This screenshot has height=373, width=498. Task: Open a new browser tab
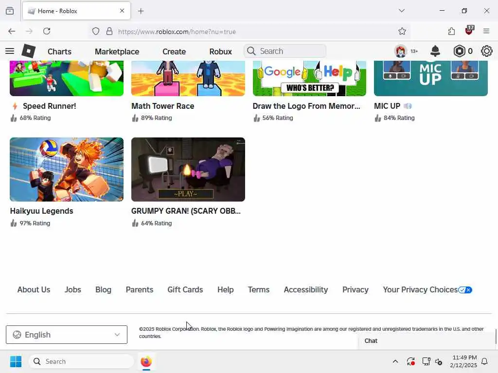coord(141,11)
